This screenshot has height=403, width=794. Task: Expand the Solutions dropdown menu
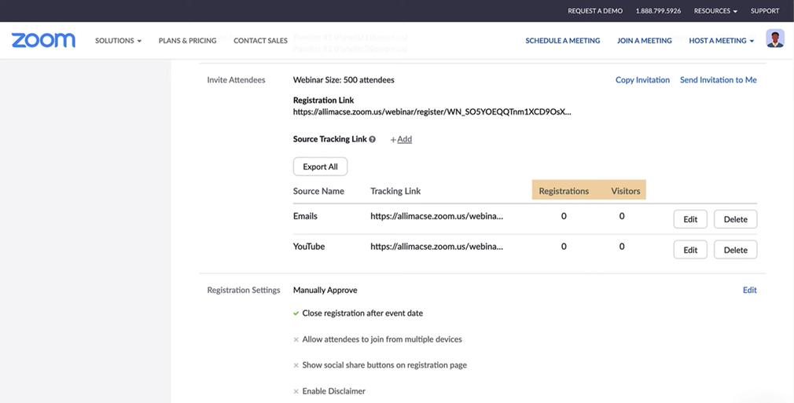(x=118, y=41)
